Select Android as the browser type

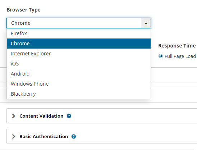click(79, 74)
